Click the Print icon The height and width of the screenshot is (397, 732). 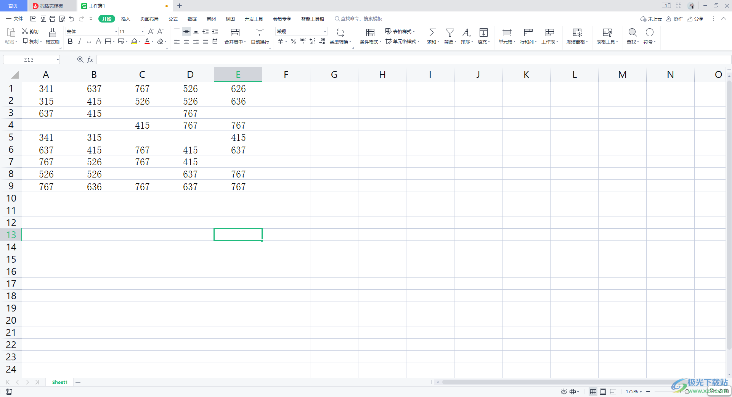pos(52,19)
